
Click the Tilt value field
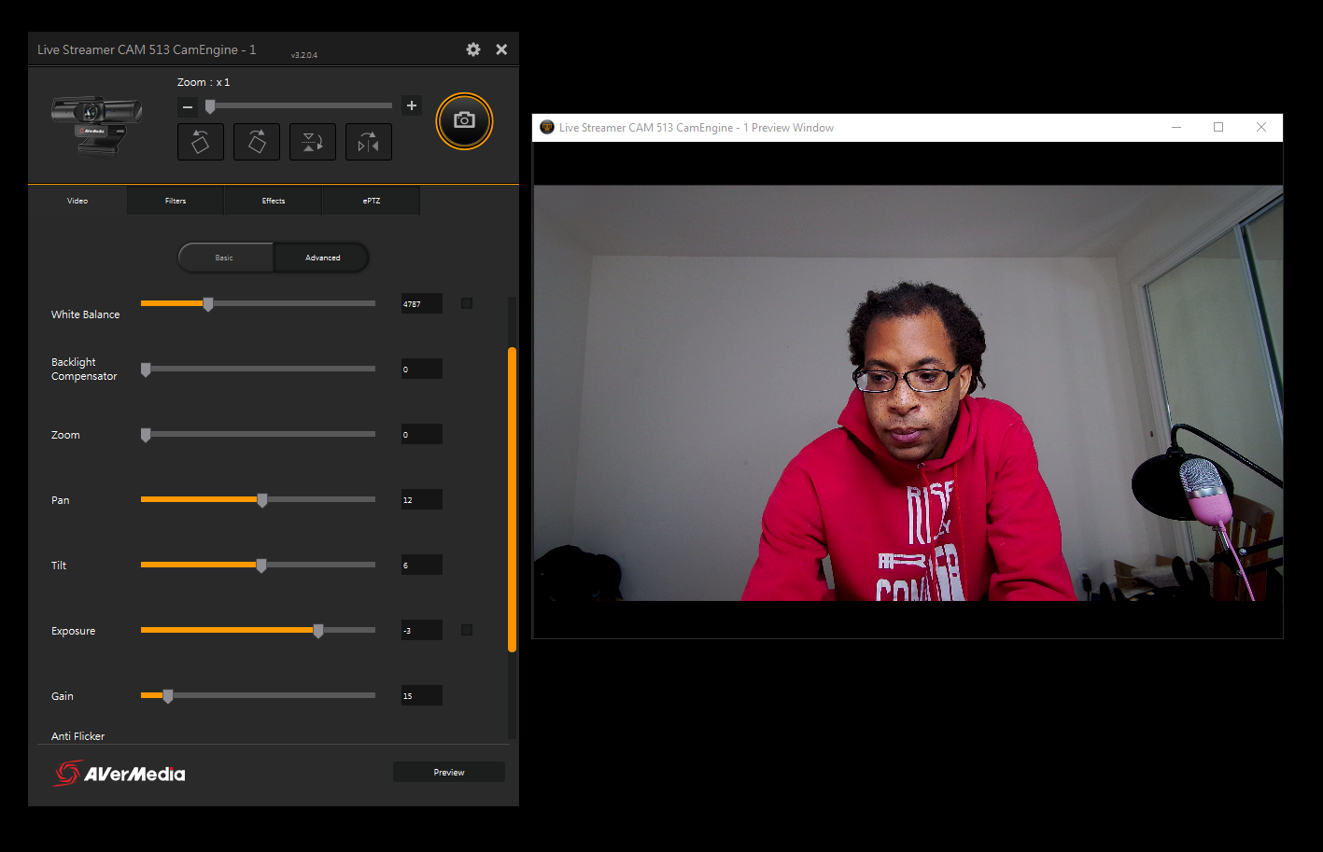pos(422,566)
